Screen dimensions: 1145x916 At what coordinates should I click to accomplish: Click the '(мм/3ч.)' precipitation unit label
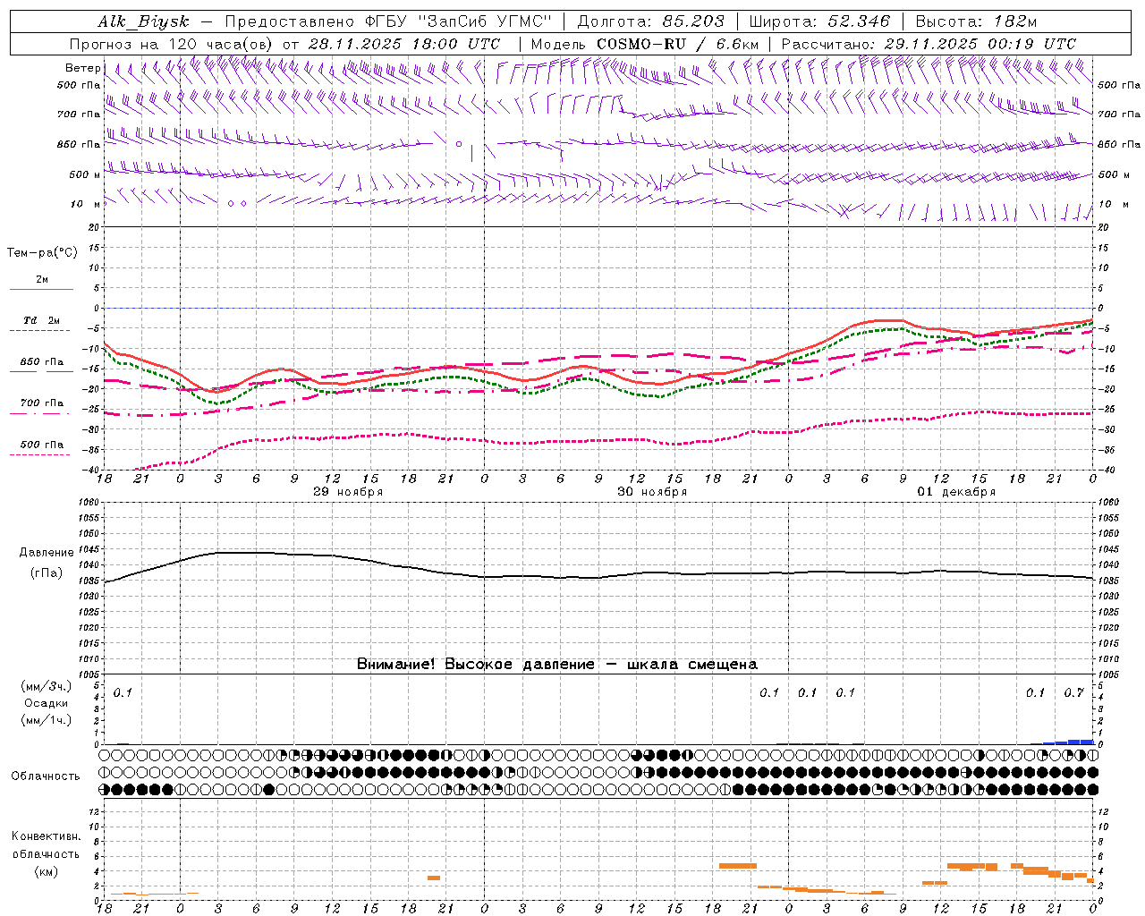click(x=47, y=687)
